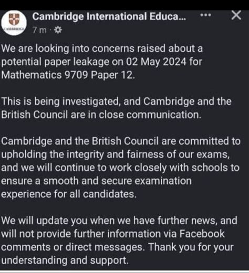Open the Cambridge International Educa... page name
The image size is (249, 273).
pos(109,16)
